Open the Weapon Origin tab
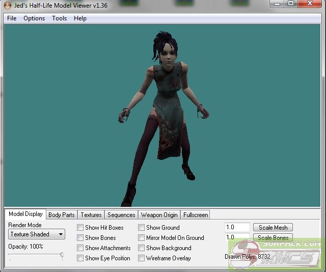 (x=159, y=215)
